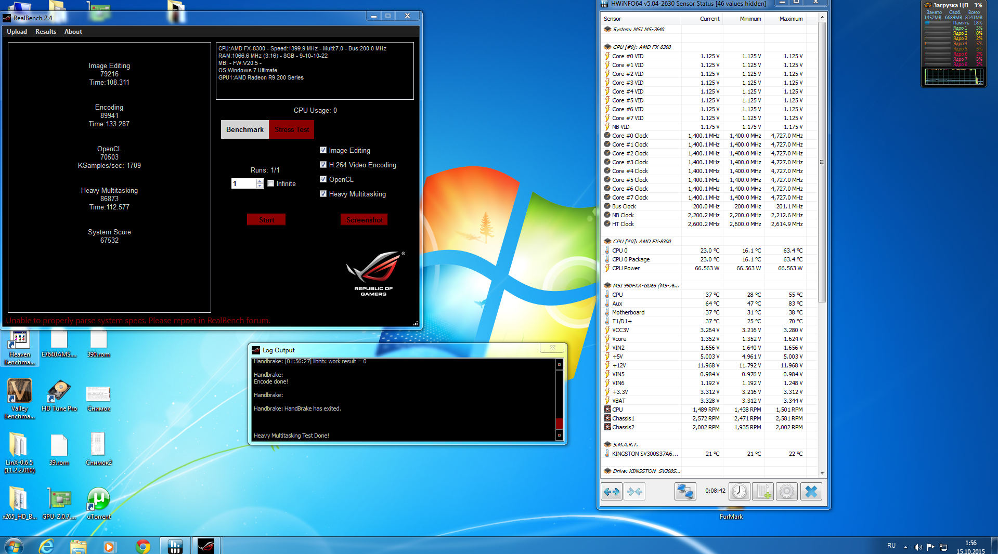Open the Upload menu in RealBench
The height and width of the screenshot is (554, 998).
coord(17,32)
